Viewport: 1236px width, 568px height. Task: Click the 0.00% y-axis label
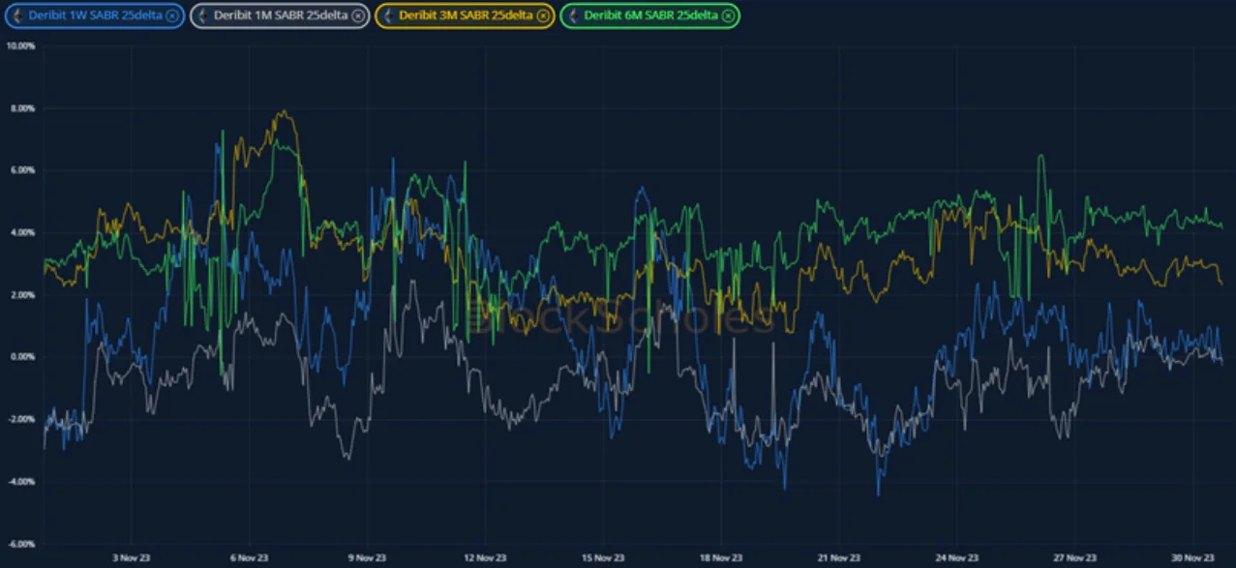[x=22, y=357]
